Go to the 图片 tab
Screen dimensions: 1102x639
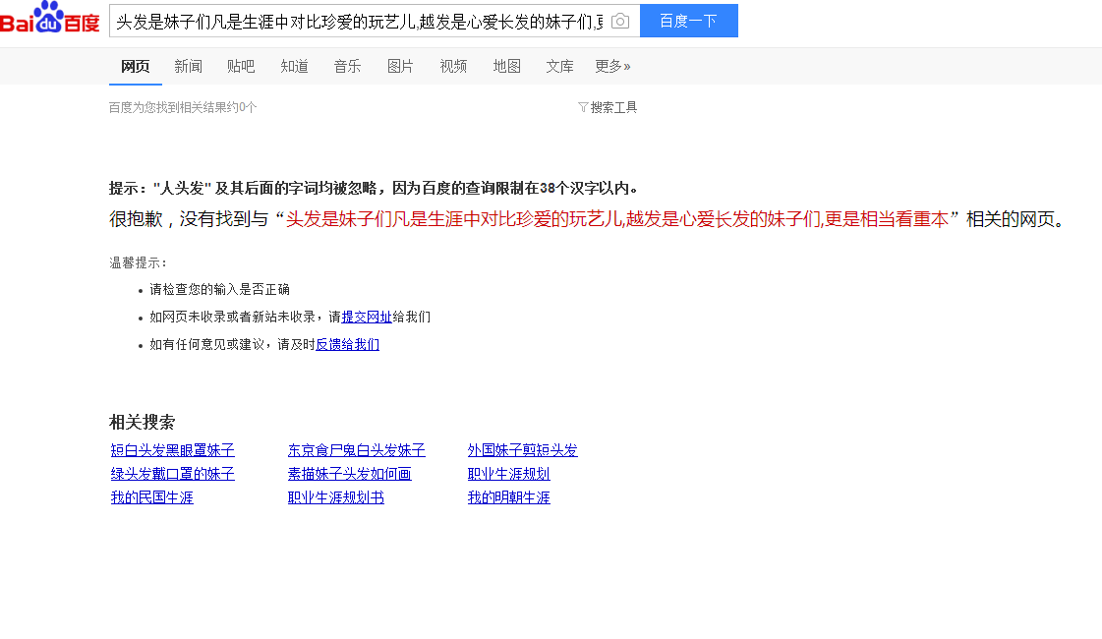point(400,66)
